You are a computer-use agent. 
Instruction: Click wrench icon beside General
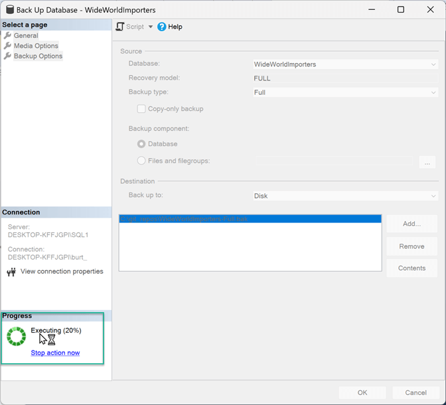pos(7,36)
